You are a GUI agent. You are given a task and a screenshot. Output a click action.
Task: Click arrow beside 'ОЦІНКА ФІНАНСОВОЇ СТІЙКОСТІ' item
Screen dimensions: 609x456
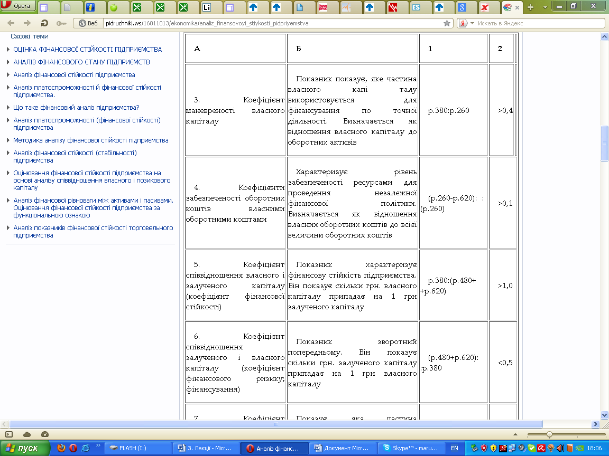pos(8,49)
